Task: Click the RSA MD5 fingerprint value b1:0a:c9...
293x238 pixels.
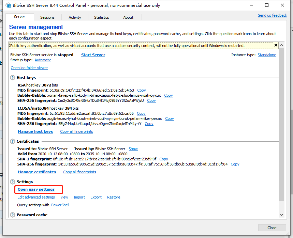Action: click(92, 90)
